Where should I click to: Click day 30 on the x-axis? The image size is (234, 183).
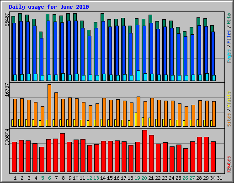(213, 178)
